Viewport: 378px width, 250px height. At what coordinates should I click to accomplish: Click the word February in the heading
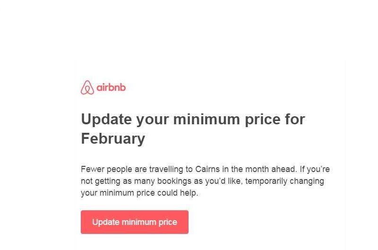coord(113,138)
